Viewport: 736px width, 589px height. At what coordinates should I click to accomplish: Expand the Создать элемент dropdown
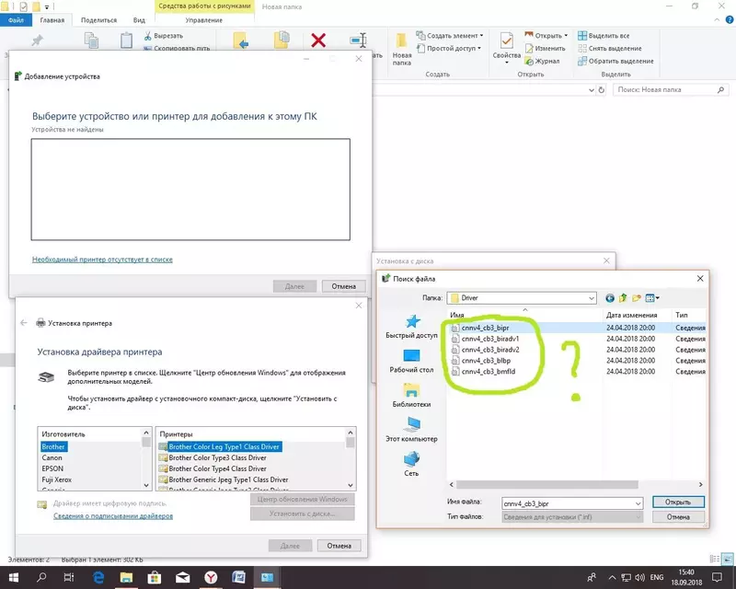pyautogui.click(x=481, y=36)
